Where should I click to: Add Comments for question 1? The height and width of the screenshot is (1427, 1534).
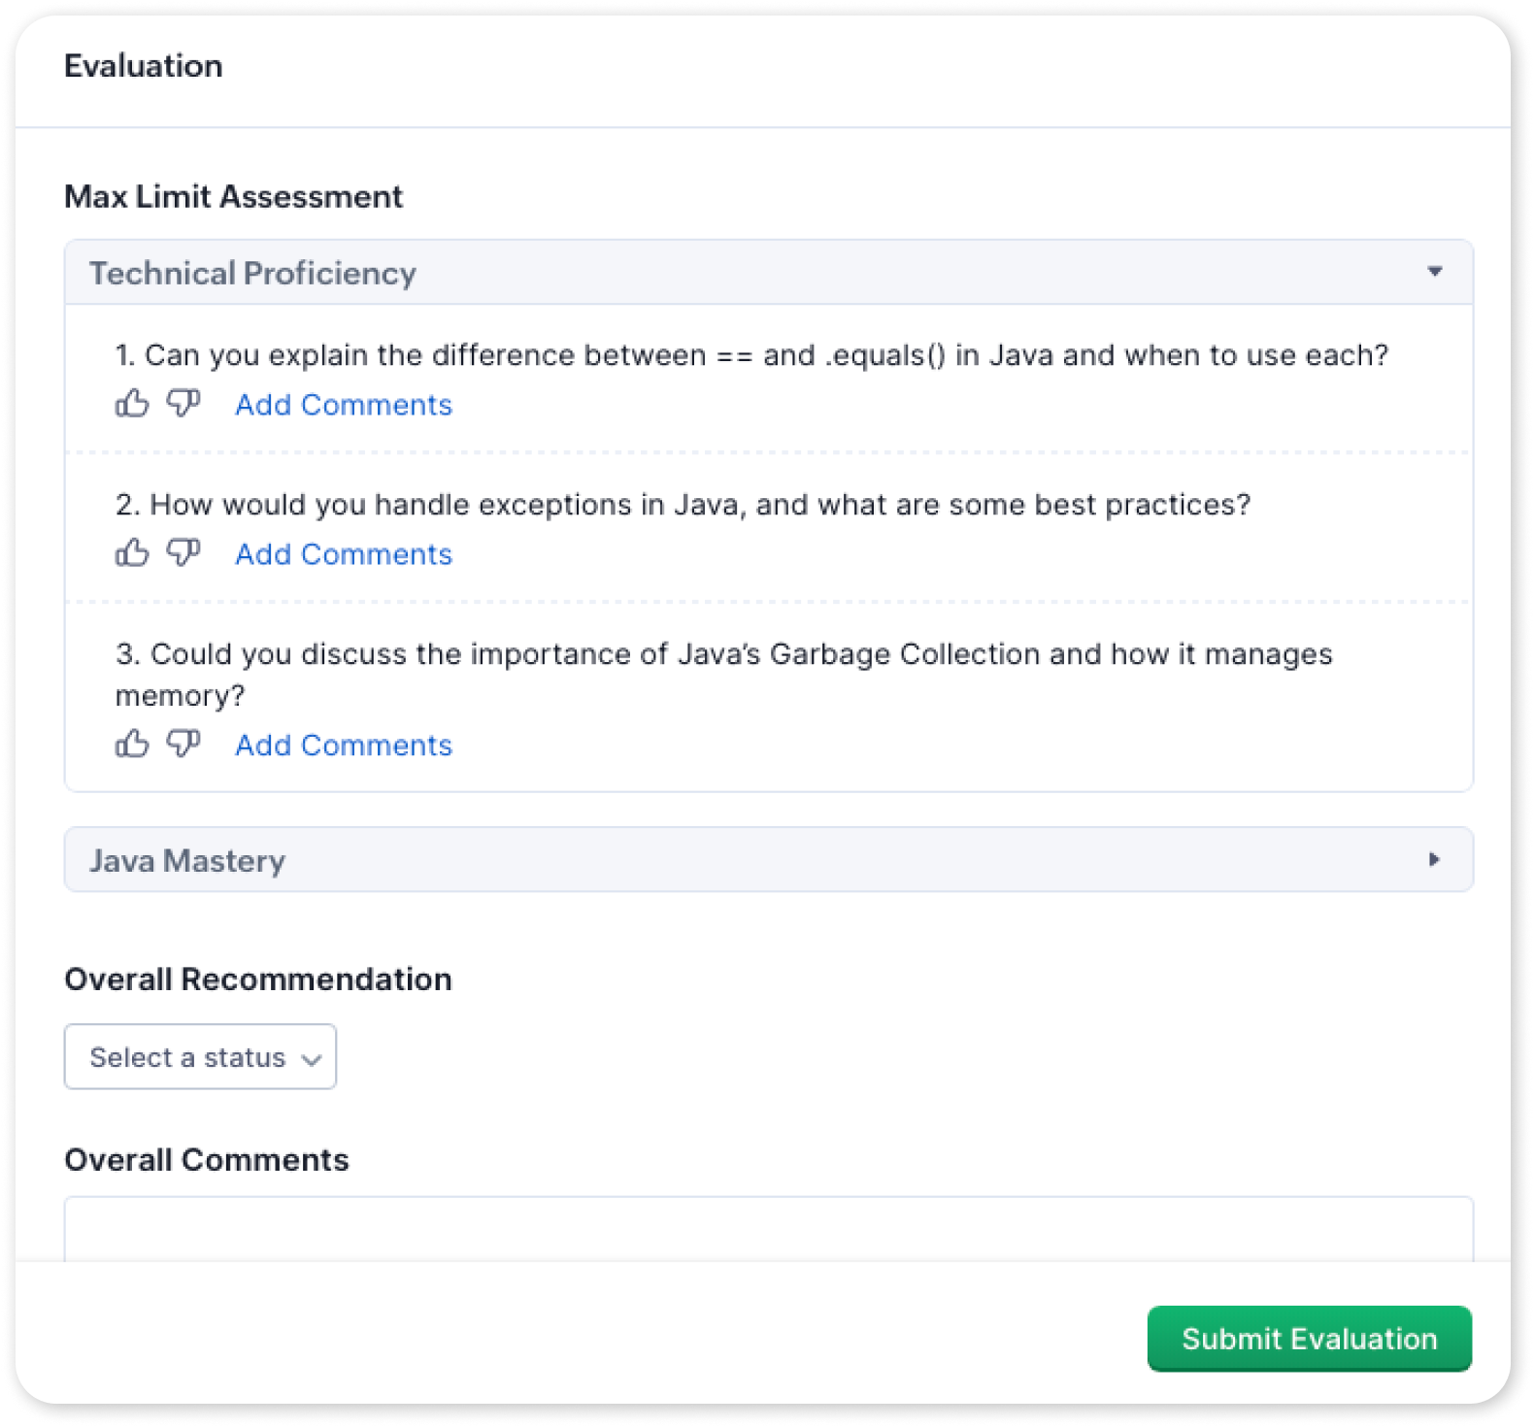coord(344,405)
